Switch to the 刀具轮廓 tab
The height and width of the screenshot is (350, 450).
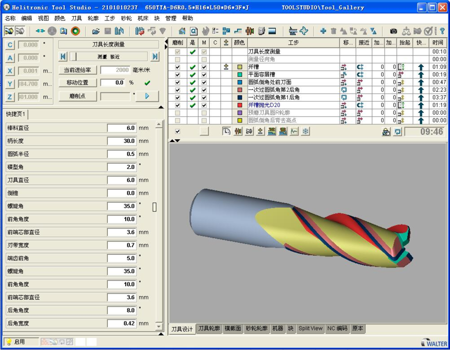(209, 329)
